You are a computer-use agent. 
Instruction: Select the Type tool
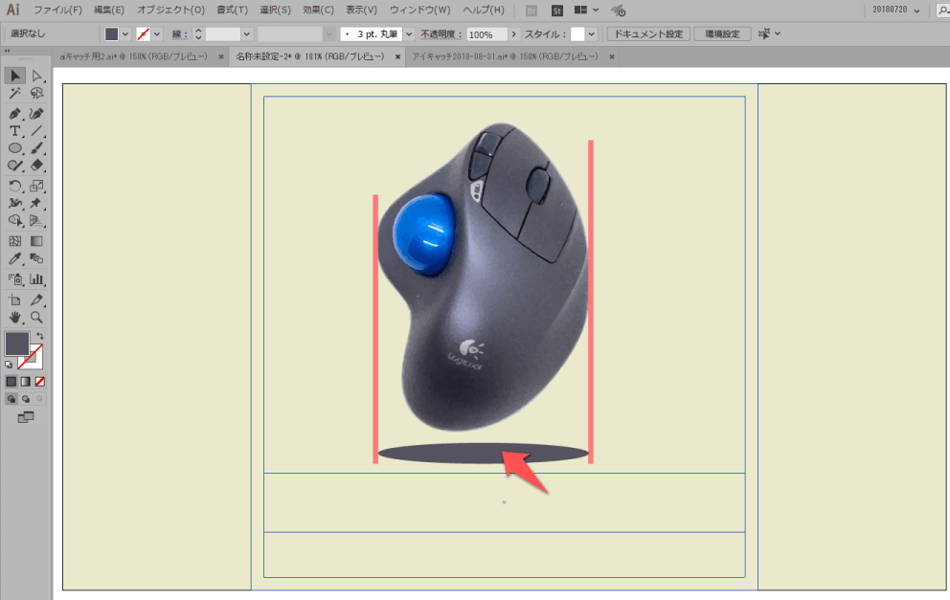click(15, 131)
